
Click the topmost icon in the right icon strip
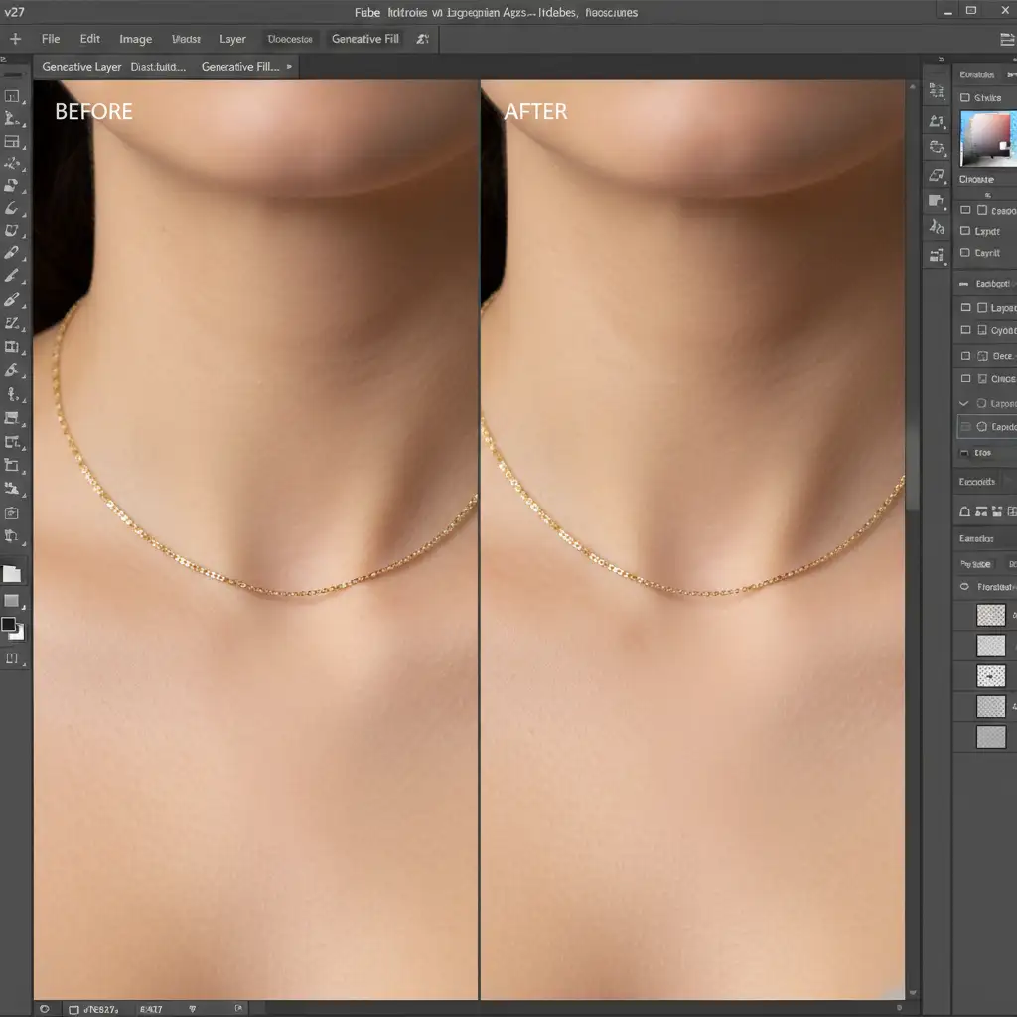point(936,92)
